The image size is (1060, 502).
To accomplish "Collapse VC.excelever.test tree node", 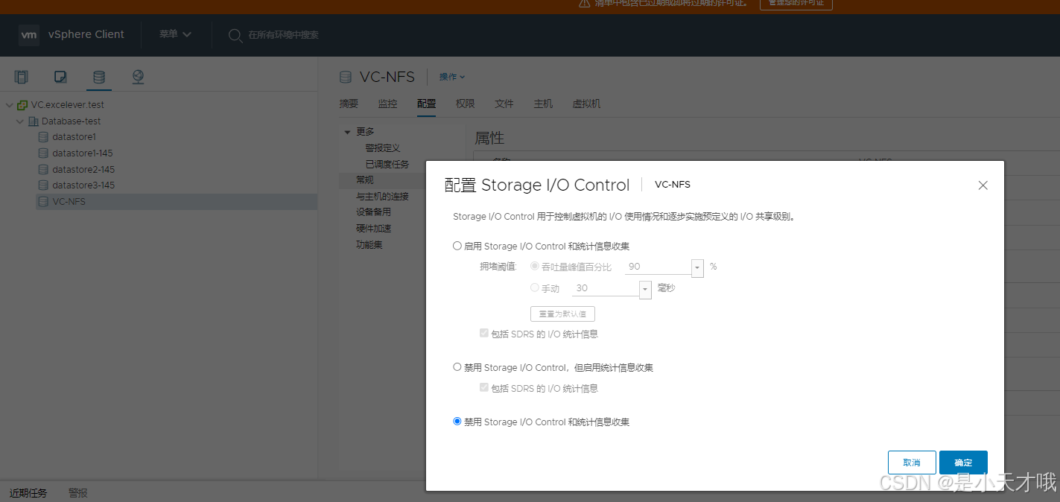I will [x=10, y=105].
